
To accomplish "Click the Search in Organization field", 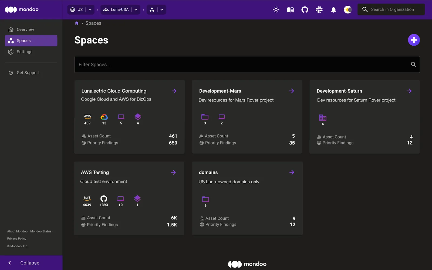I will tap(391, 9).
